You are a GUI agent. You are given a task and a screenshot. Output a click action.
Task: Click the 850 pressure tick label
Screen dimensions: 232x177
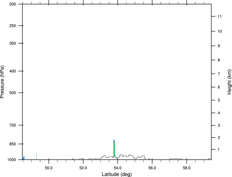coord(13,144)
